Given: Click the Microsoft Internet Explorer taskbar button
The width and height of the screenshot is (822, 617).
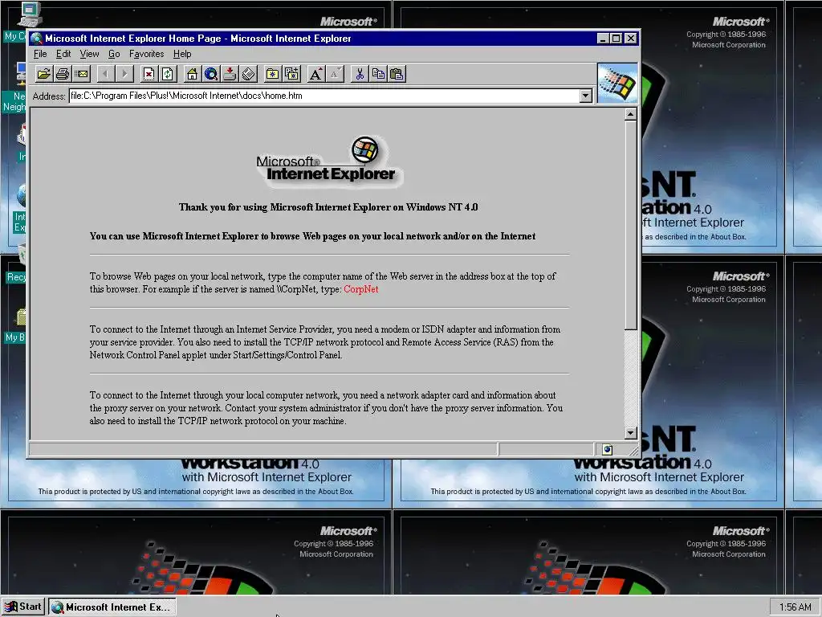Looking at the screenshot, I should click(x=112, y=607).
